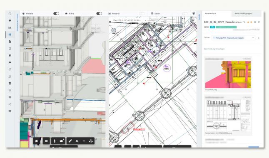Switch to the Benachrichtigungen tab
This screenshot has height=158, width=269.
(243, 13)
